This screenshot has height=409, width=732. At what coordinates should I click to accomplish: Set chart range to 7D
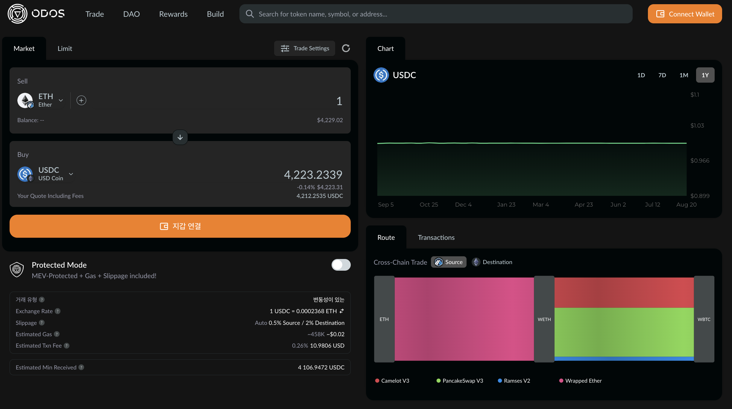(x=662, y=75)
